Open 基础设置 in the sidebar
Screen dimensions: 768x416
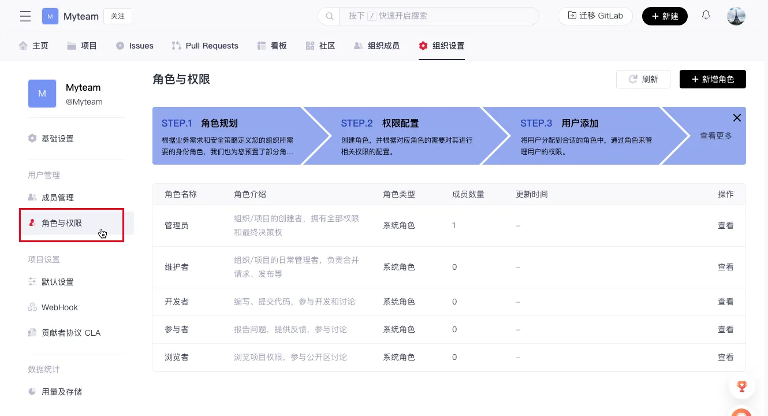click(57, 139)
